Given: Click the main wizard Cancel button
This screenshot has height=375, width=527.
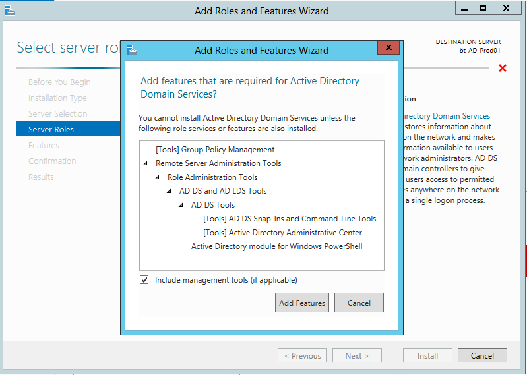Looking at the screenshot, I should (x=482, y=355).
